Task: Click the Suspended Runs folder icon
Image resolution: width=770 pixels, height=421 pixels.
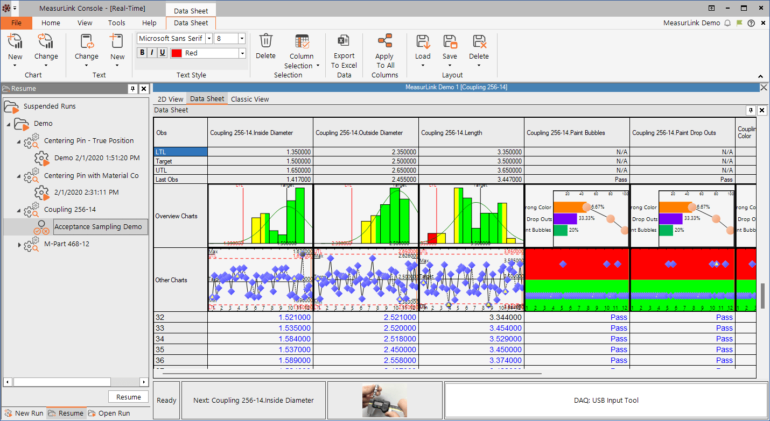Action: 11,106
